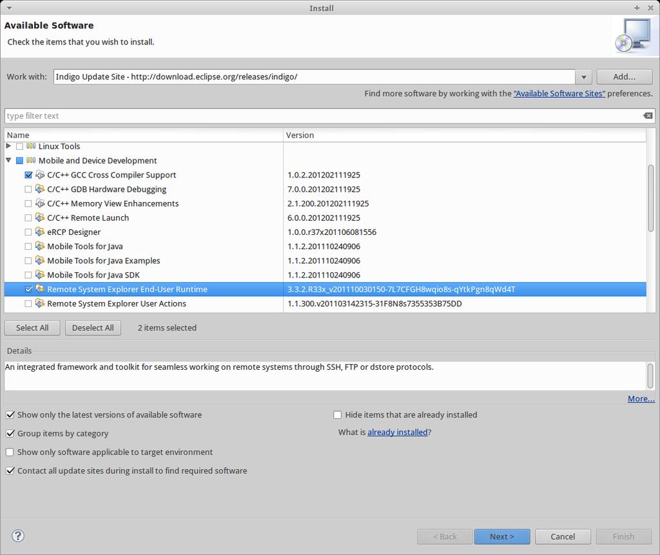
Task: Check the Mobile Tools for Java box
Action: coord(28,247)
